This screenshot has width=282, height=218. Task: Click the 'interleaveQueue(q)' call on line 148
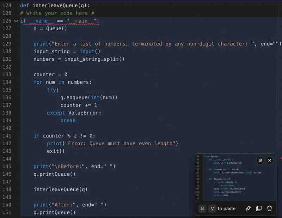pyautogui.click(x=60, y=189)
